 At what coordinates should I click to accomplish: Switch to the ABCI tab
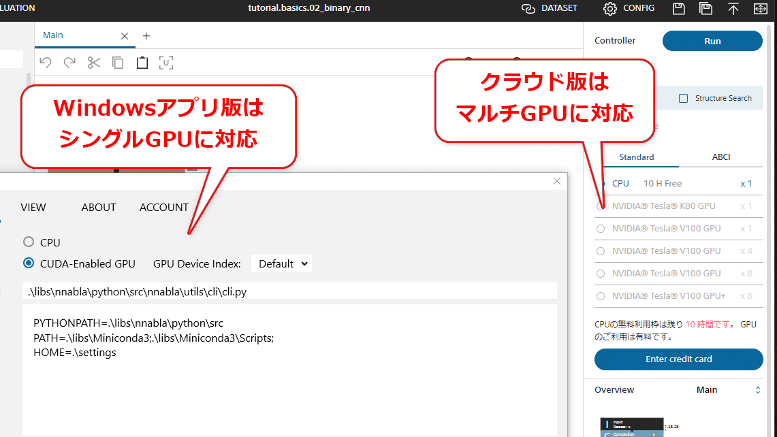click(720, 157)
